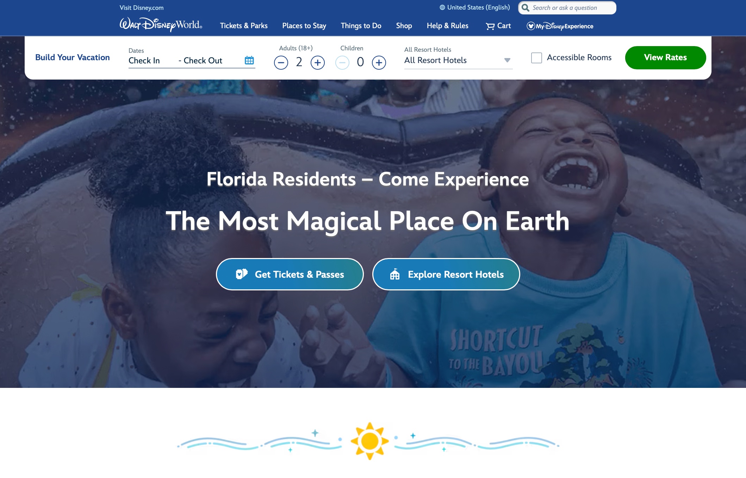Select the Check Out date field
The width and height of the screenshot is (746, 478).
(203, 61)
